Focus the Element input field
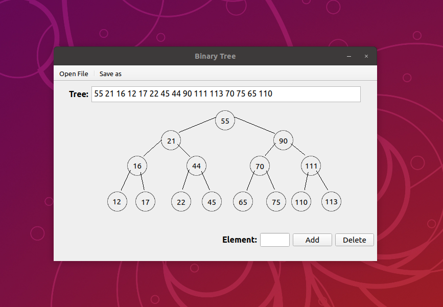The image size is (443, 307). tap(275, 240)
